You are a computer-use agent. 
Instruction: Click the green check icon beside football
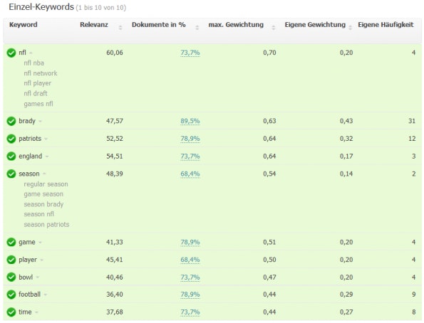(x=11, y=295)
